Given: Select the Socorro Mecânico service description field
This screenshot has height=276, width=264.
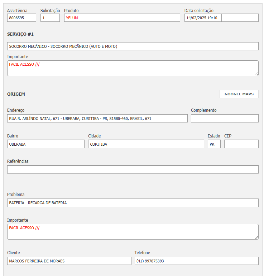Looking at the screenshot, I should pos(133,46).
